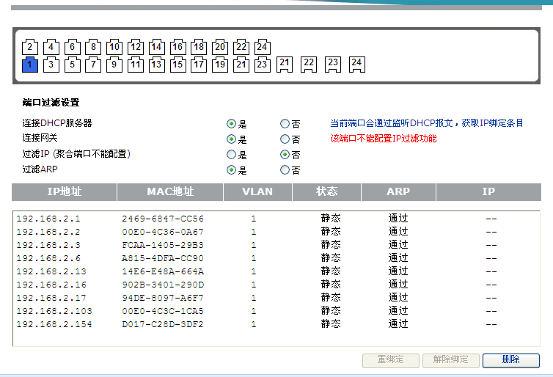This screenshot has width=553, height=377.
Task: Select port 14 in the switch panel
Action: coord(157,48)
